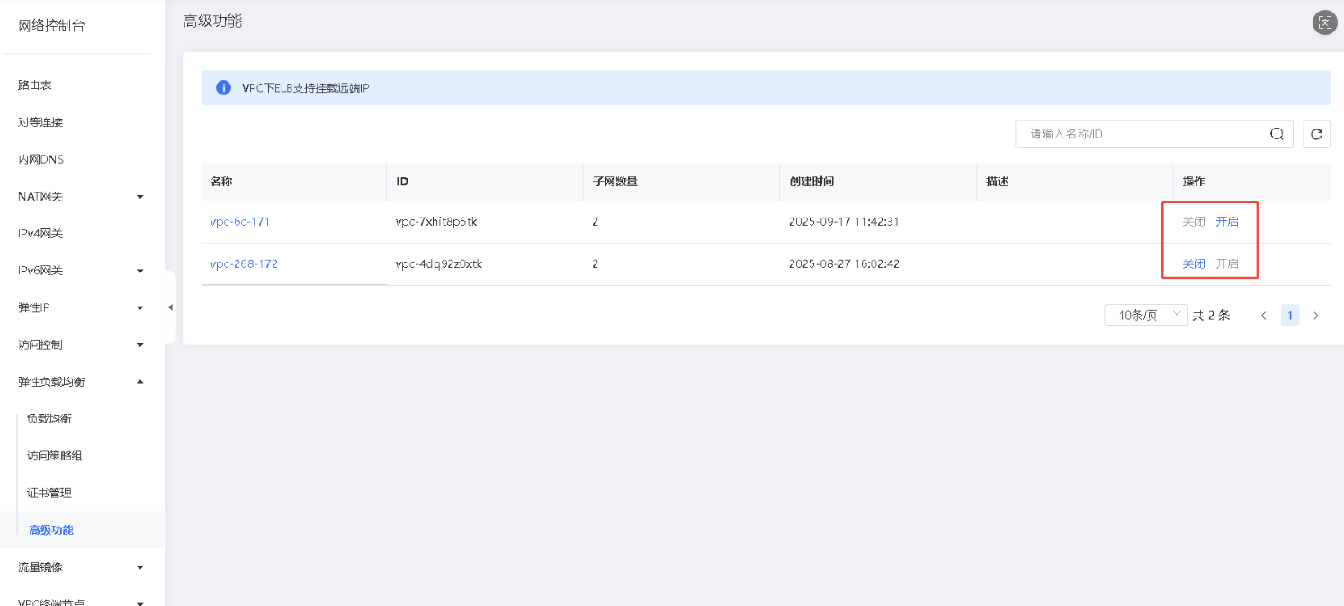Screen dimensions: 1344x606
Task: Go to the next page arrow
Action: pyautogui.click(x=1316, y=316)
